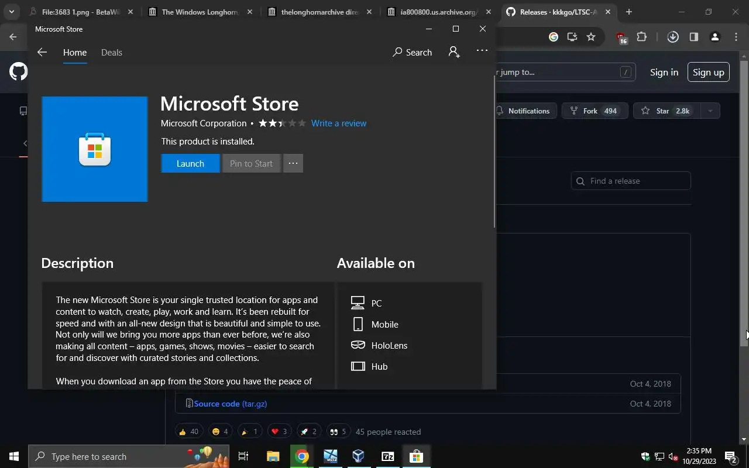Open the VirtualBox taskbar icon
Viewport: 749px width, 468px height.
pyautogui.click(x=359, y=456)
